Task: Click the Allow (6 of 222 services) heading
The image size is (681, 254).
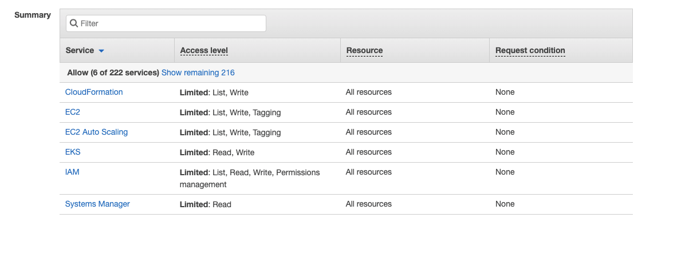Action: click(x=113, y=72)
